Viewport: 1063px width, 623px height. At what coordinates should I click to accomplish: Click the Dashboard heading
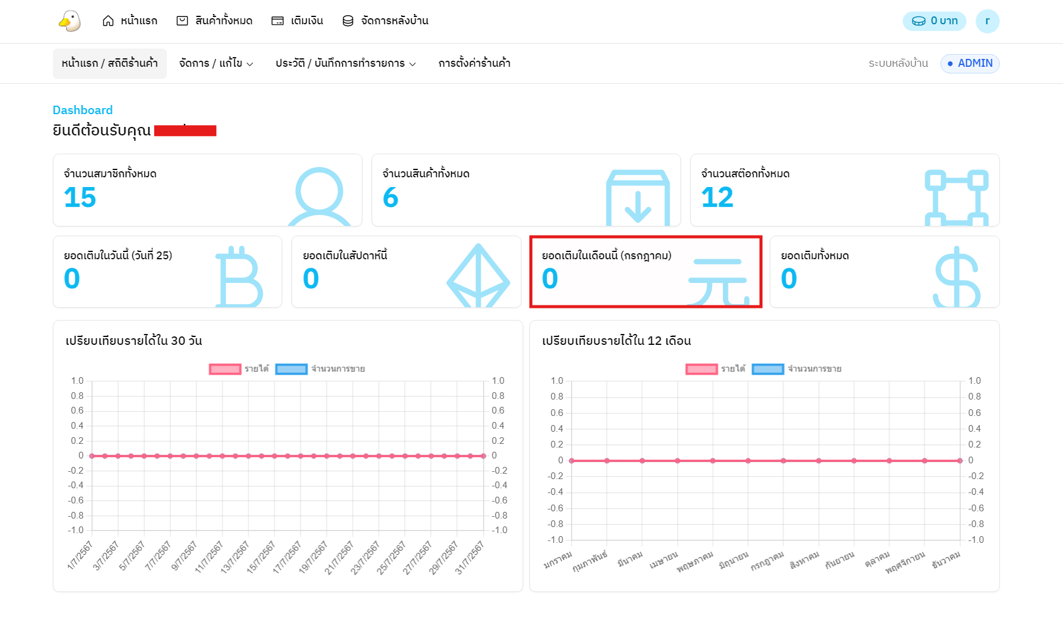(x=83, y=110)
